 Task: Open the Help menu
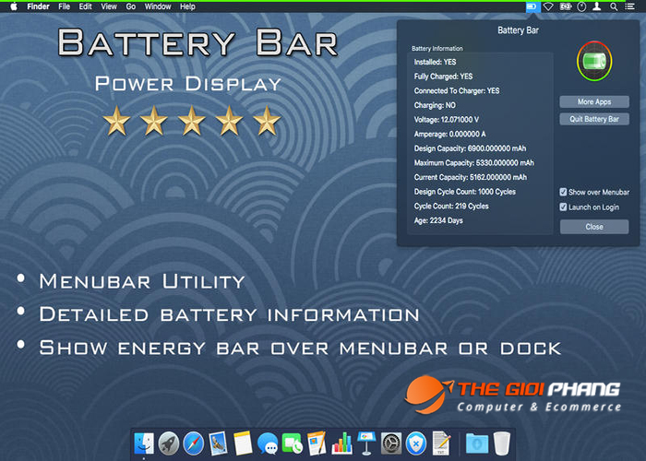187,6
